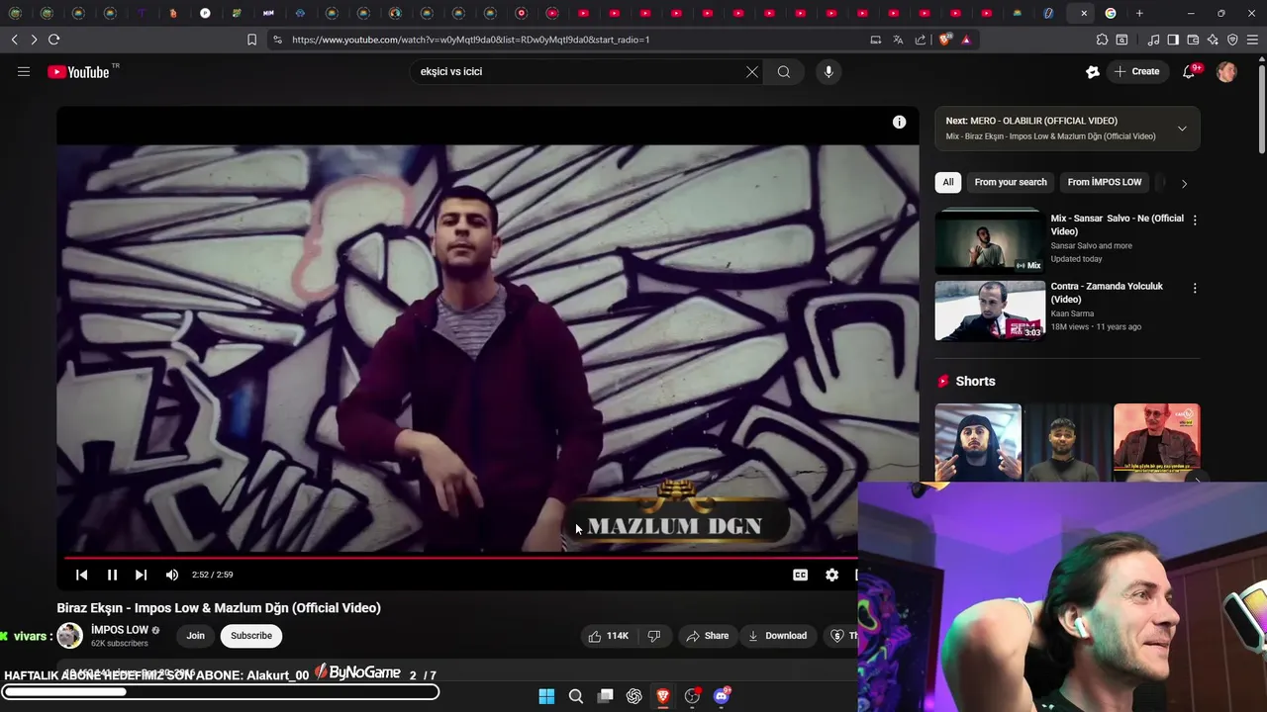Open the YouTube account avatar menu
1267x712 pixels.
(x=1226, y=71)
